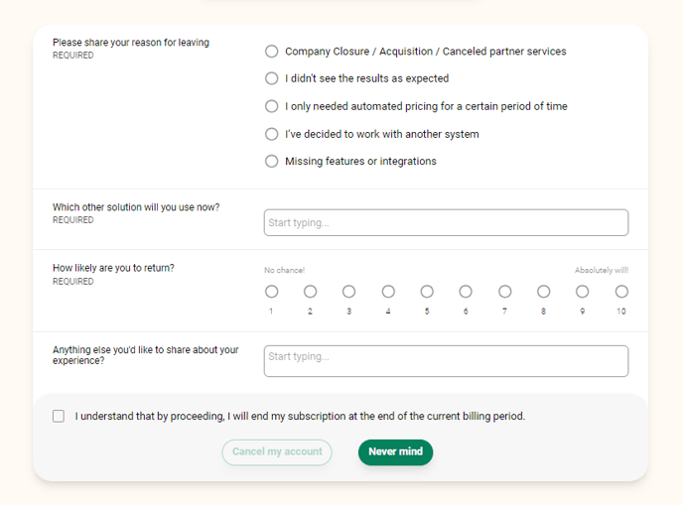The width and height of the screenshot is (683, 505).
Task: Rate return likelihood as 9
Action: pyautogui.click(x=583, y=292)
